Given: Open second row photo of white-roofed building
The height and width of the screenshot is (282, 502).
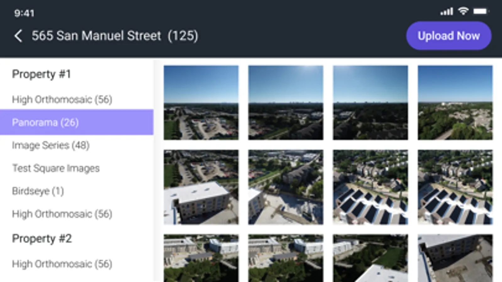Looking at the screenshot, I should click(201, 187).
